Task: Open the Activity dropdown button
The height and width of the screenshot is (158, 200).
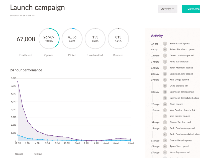Action: coord(167,9)
